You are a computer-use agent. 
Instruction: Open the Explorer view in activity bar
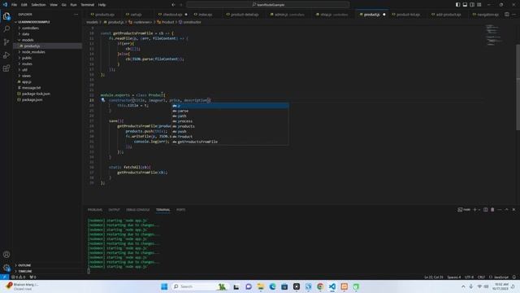pos(6,16)
